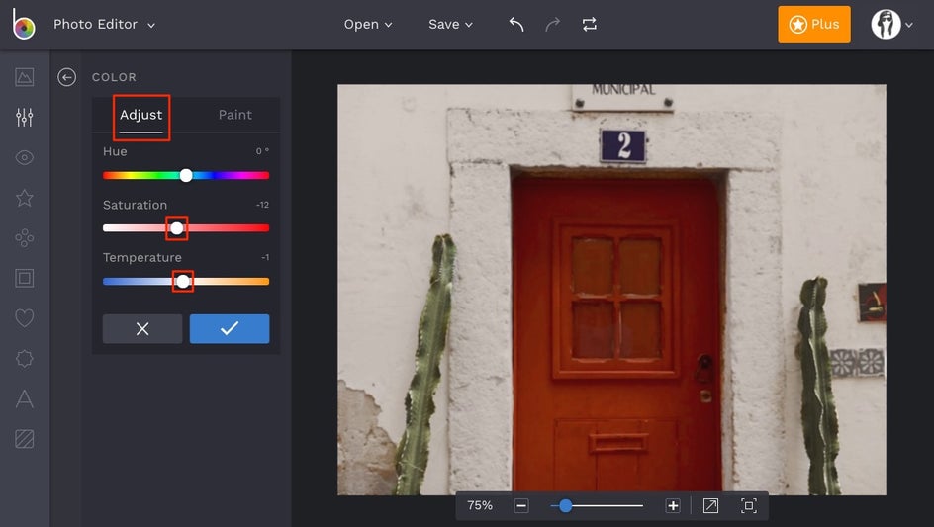Expand the Save menu dropdown
The image size is (934, 527).
click(x=450, y=25)
